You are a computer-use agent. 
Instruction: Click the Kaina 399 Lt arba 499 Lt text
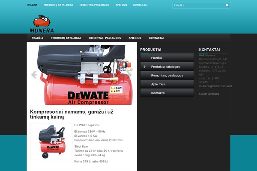point(91,161)
